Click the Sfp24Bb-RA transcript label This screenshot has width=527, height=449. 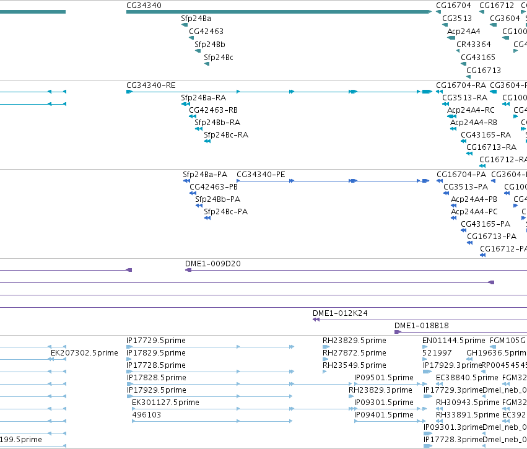[217, 123]
